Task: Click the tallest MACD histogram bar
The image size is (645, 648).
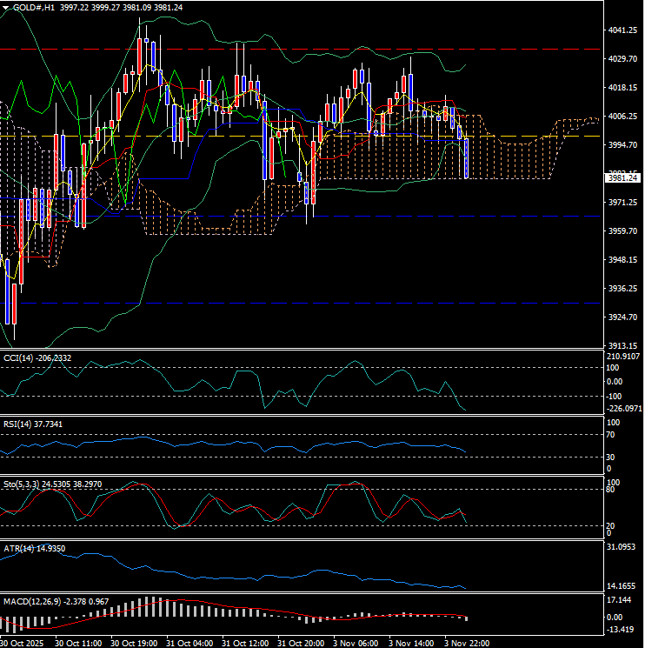Action: 146,607
